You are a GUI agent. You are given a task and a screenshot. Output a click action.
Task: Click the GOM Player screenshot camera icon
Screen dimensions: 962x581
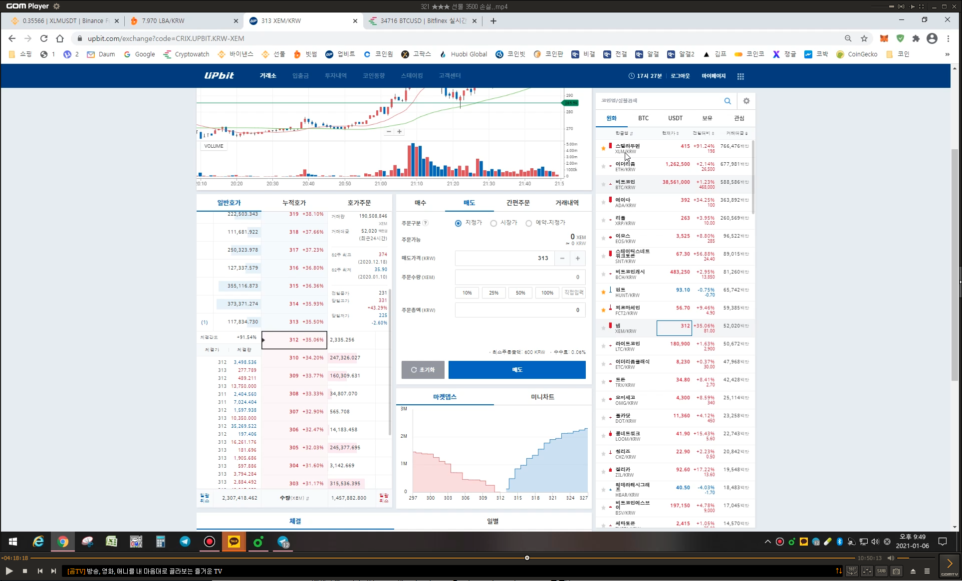(896, 571)
